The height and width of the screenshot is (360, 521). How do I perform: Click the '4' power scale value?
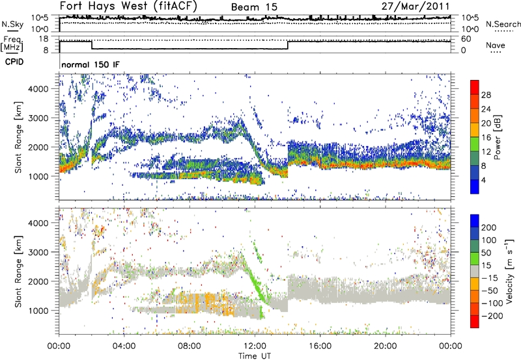[483, 180]
